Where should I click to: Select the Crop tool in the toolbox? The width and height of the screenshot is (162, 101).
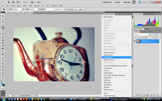pos(3,28)
